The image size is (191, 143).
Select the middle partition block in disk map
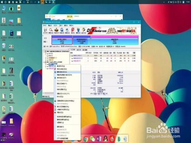(x=81, y=40)
